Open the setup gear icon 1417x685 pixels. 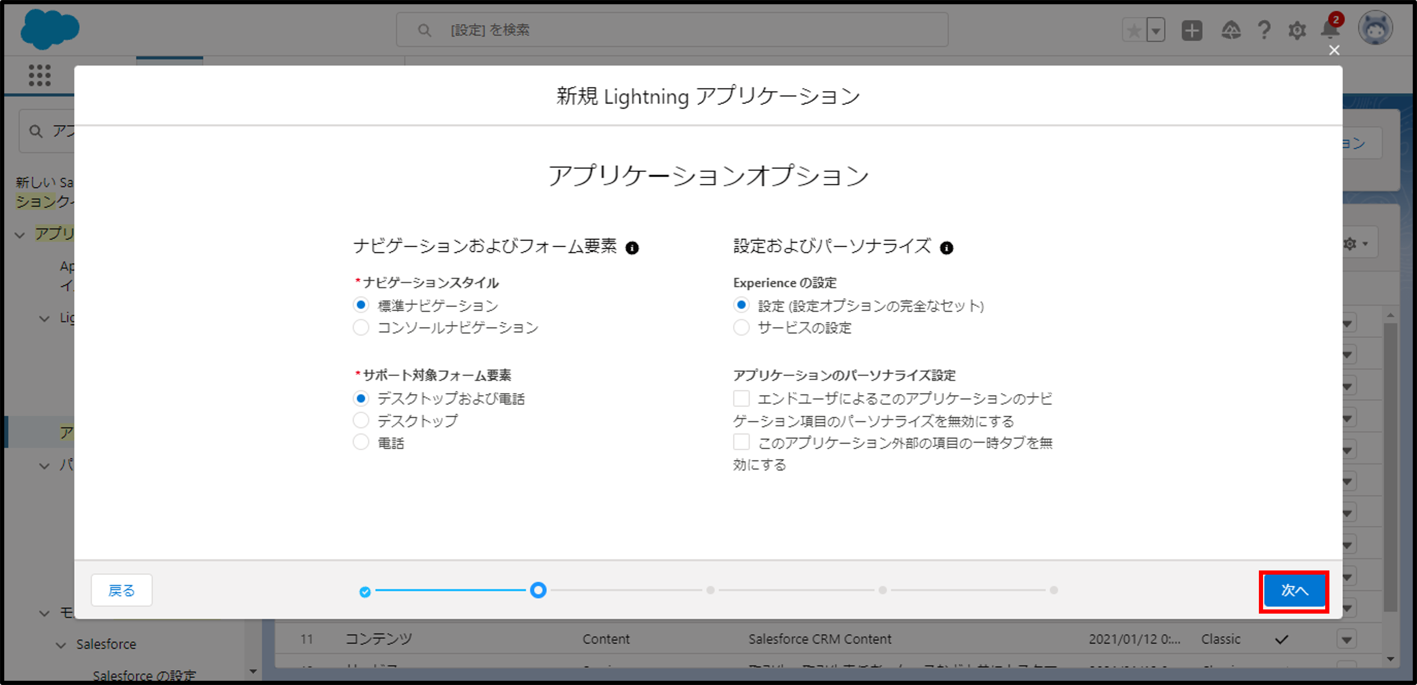pos(1296,30)
